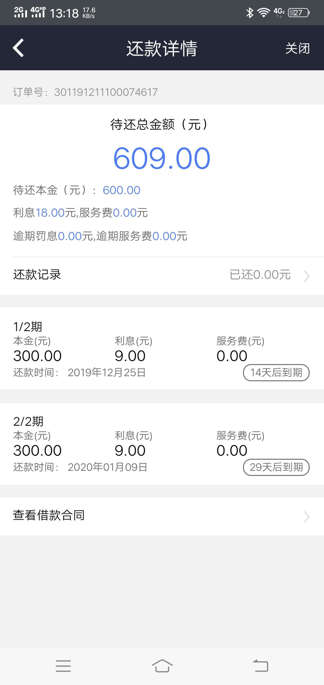Tap the 14天后到期 badge

276,373
